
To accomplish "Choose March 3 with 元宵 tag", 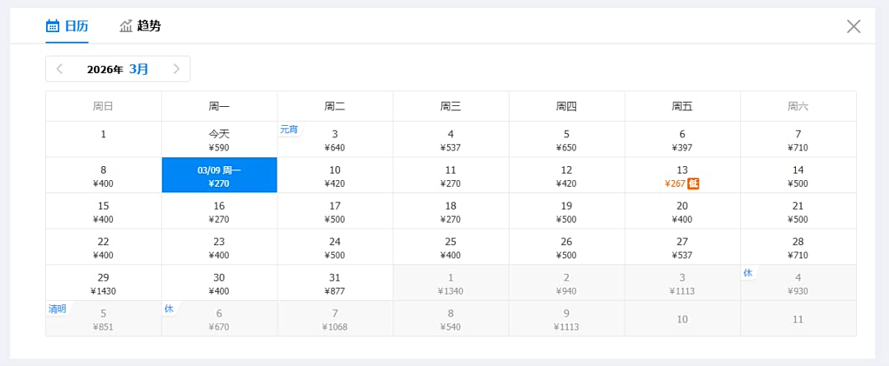I will (x=335, y=139).
